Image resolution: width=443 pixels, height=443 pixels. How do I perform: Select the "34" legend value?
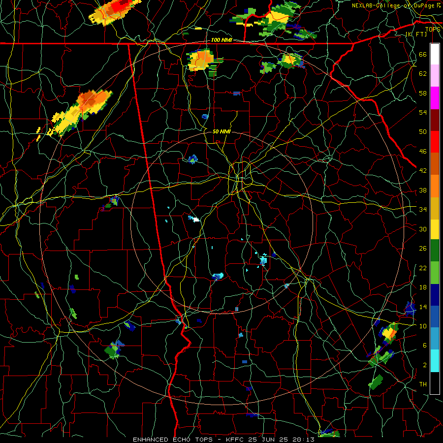click(423, 210)
